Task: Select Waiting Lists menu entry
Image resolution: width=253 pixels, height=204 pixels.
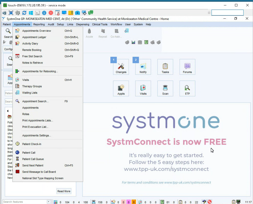Action: (48, 93)
